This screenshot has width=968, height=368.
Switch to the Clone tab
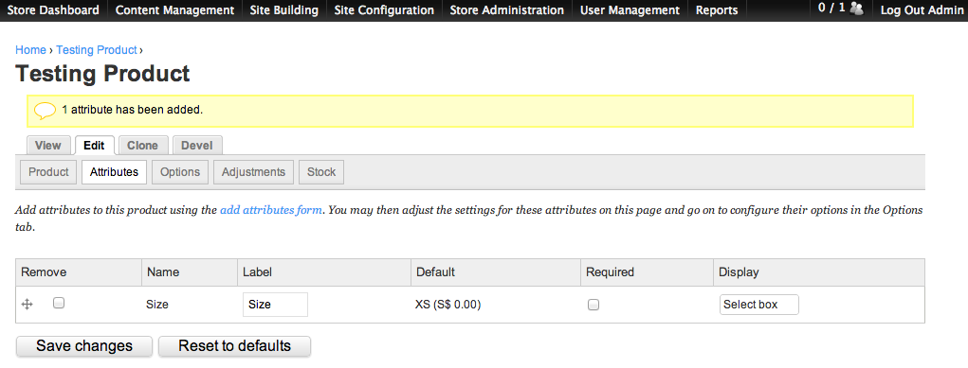[x=142, y=146]
